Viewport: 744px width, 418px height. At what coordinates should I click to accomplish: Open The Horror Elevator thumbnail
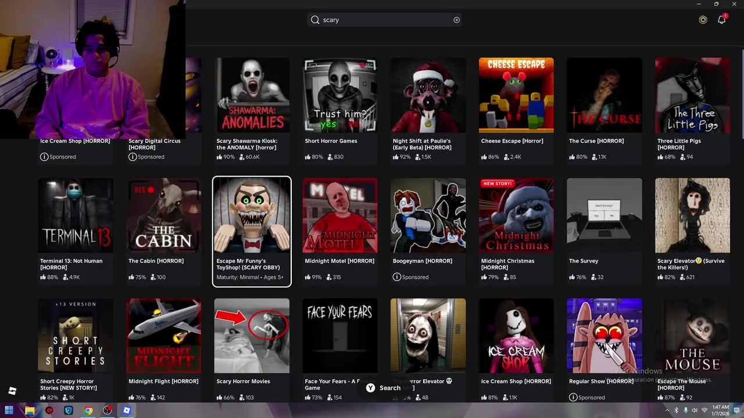(x=428, y=336)
